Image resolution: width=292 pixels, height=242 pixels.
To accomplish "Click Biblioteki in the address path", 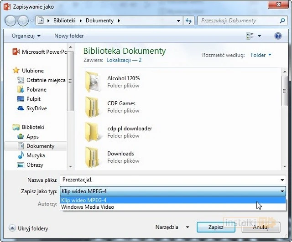I will click(x=64, y=21).
